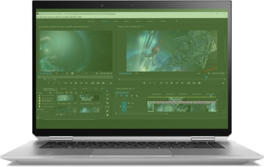
Task: Open the File menu
Action: [38, 17]
